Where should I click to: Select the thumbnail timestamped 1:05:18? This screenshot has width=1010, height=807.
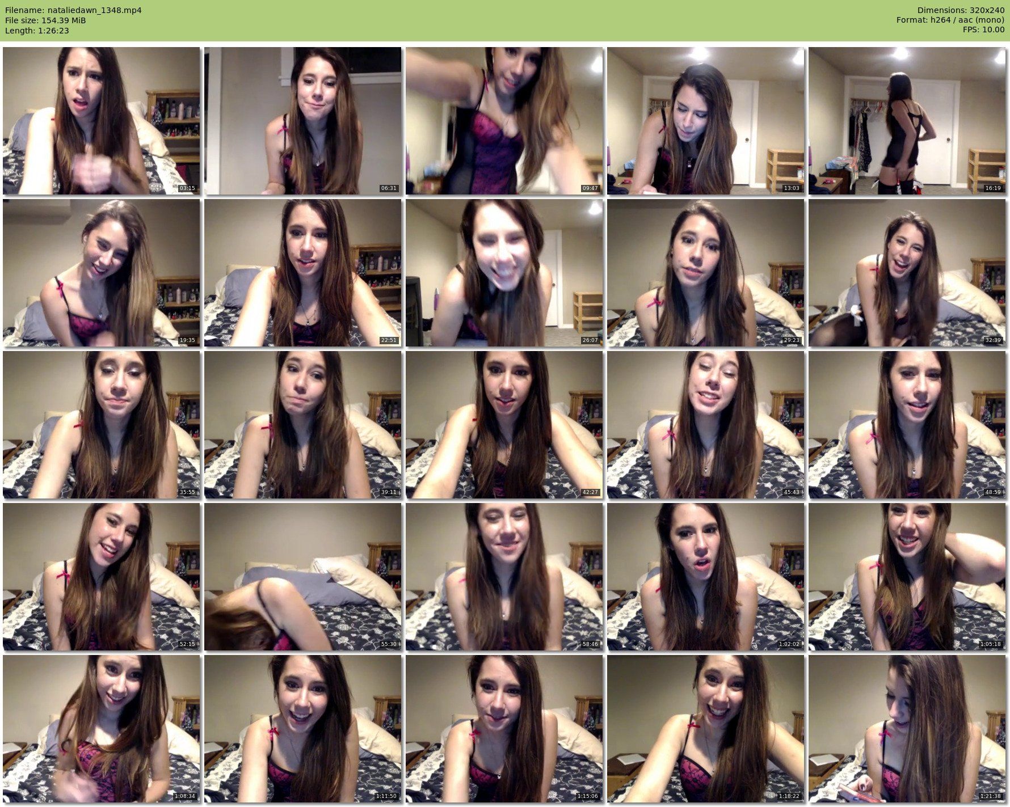[x=907, y=577]
